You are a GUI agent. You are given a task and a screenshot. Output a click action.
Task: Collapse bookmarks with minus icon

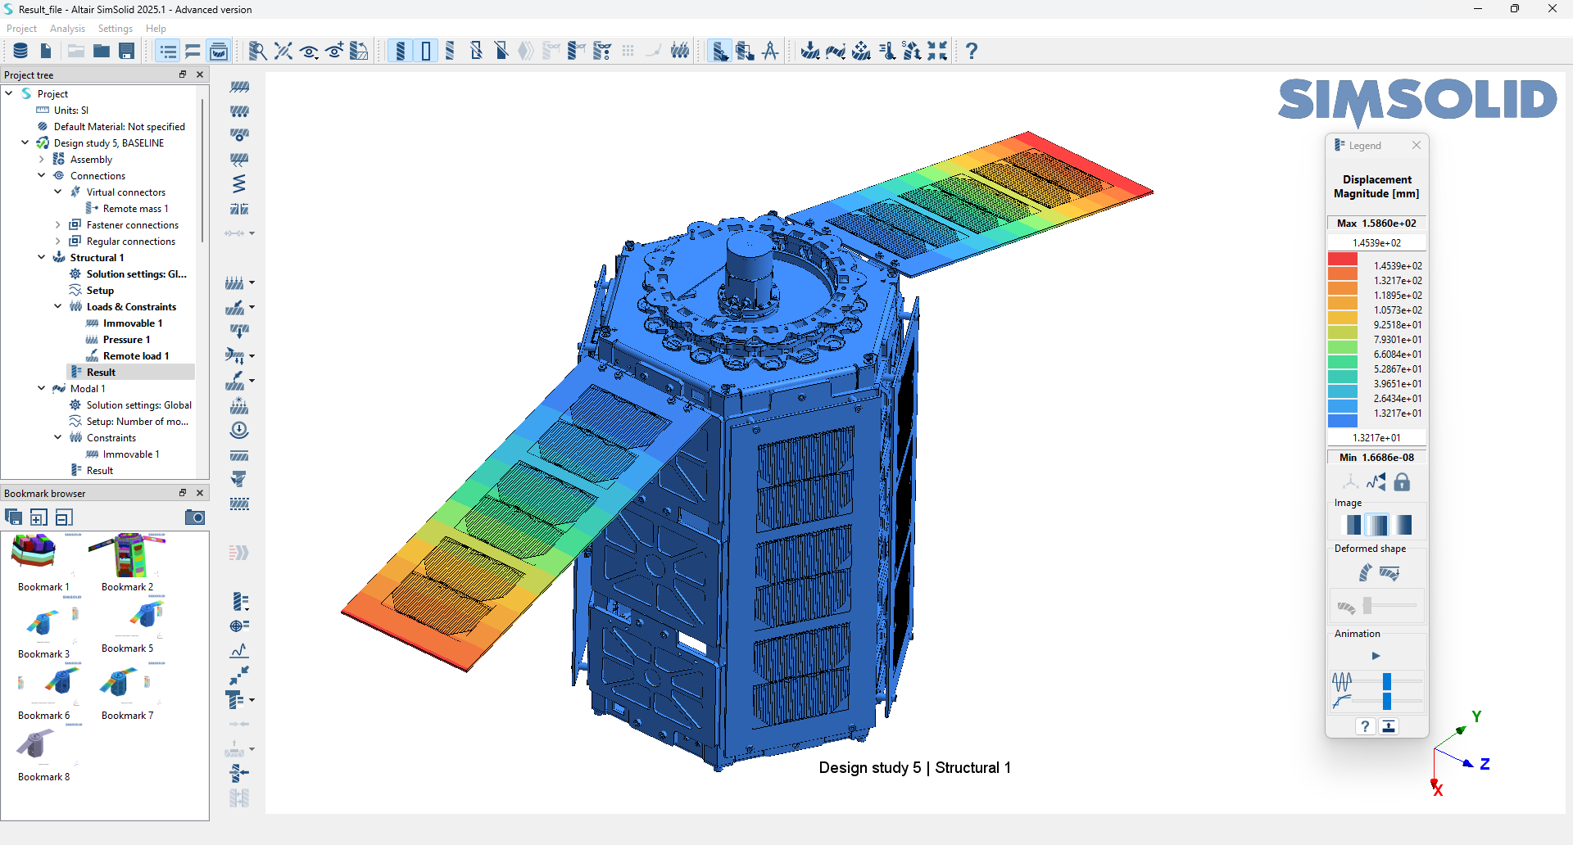click(64, 517)
